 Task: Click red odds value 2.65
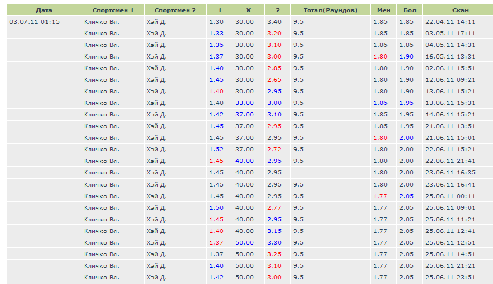tap(274, 80)
